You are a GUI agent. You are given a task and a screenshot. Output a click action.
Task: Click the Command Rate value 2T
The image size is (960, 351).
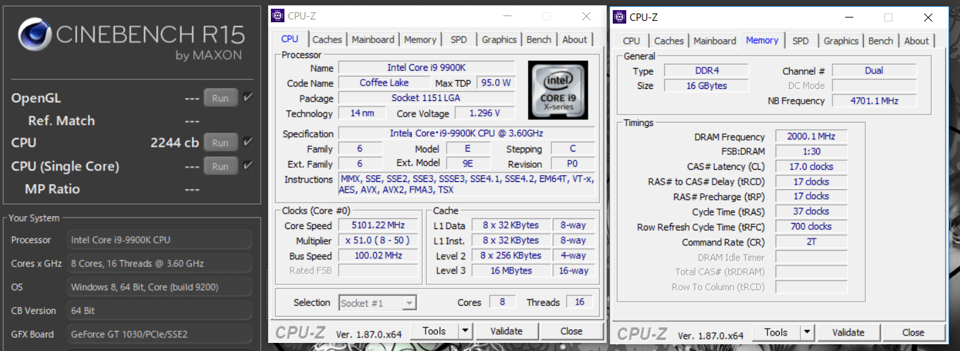tap(811, 242)
